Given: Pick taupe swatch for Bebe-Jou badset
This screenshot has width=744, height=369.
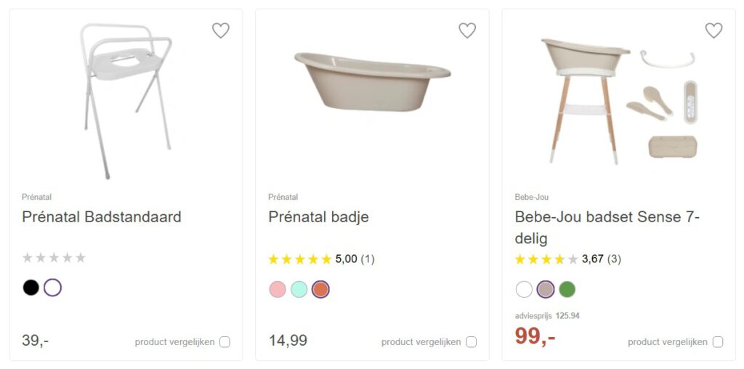Looking at the screenshot, I should (546, 289).
